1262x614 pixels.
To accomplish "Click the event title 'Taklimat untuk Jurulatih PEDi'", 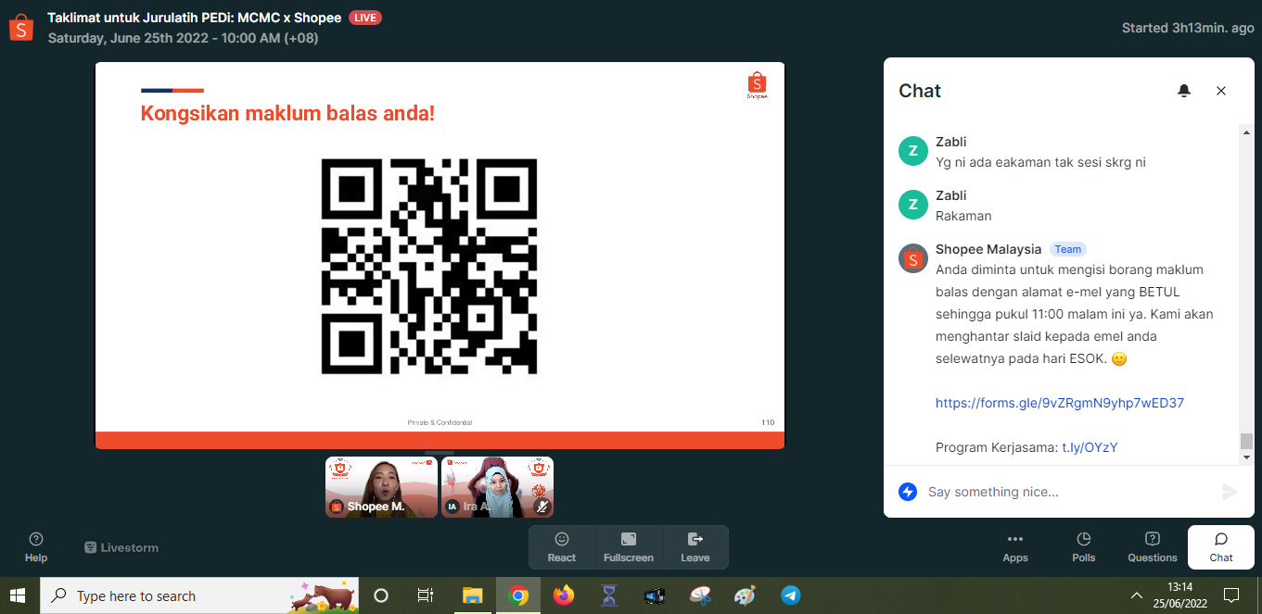I will coord(196,18).
